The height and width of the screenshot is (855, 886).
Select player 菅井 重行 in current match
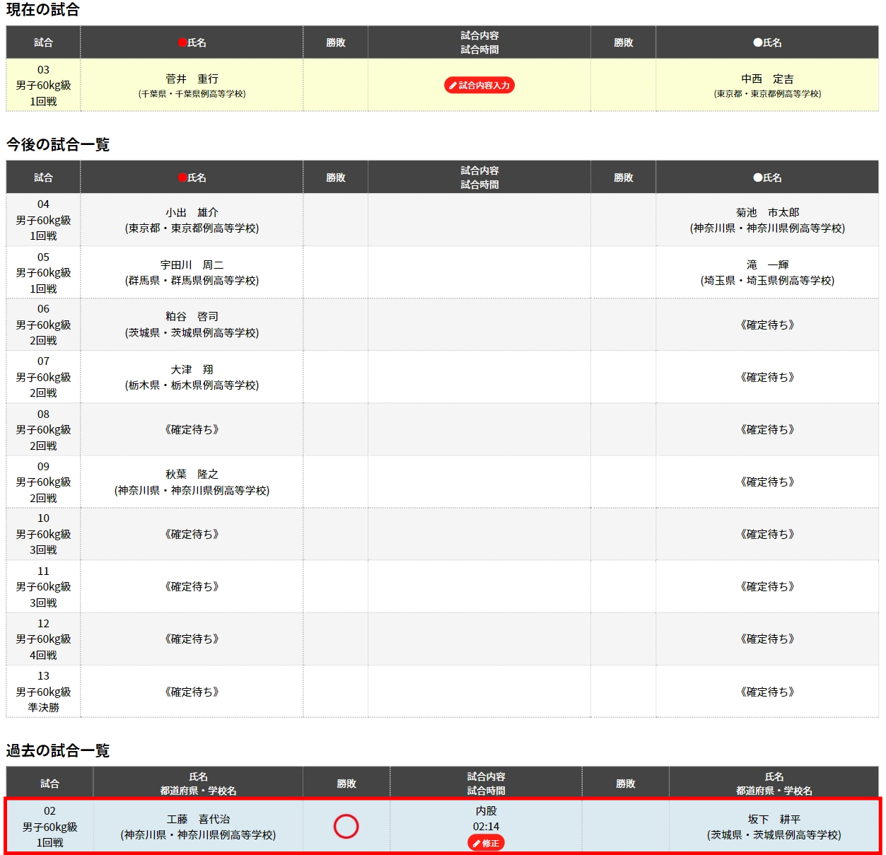192,79
